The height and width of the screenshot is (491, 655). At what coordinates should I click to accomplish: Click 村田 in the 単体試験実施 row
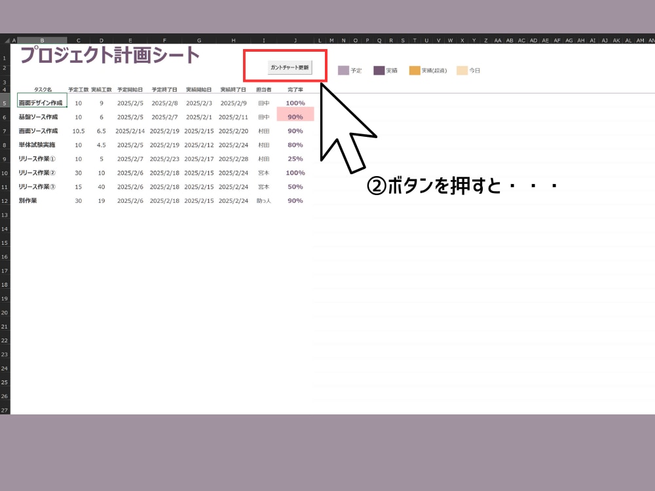[x=263, y=145]
